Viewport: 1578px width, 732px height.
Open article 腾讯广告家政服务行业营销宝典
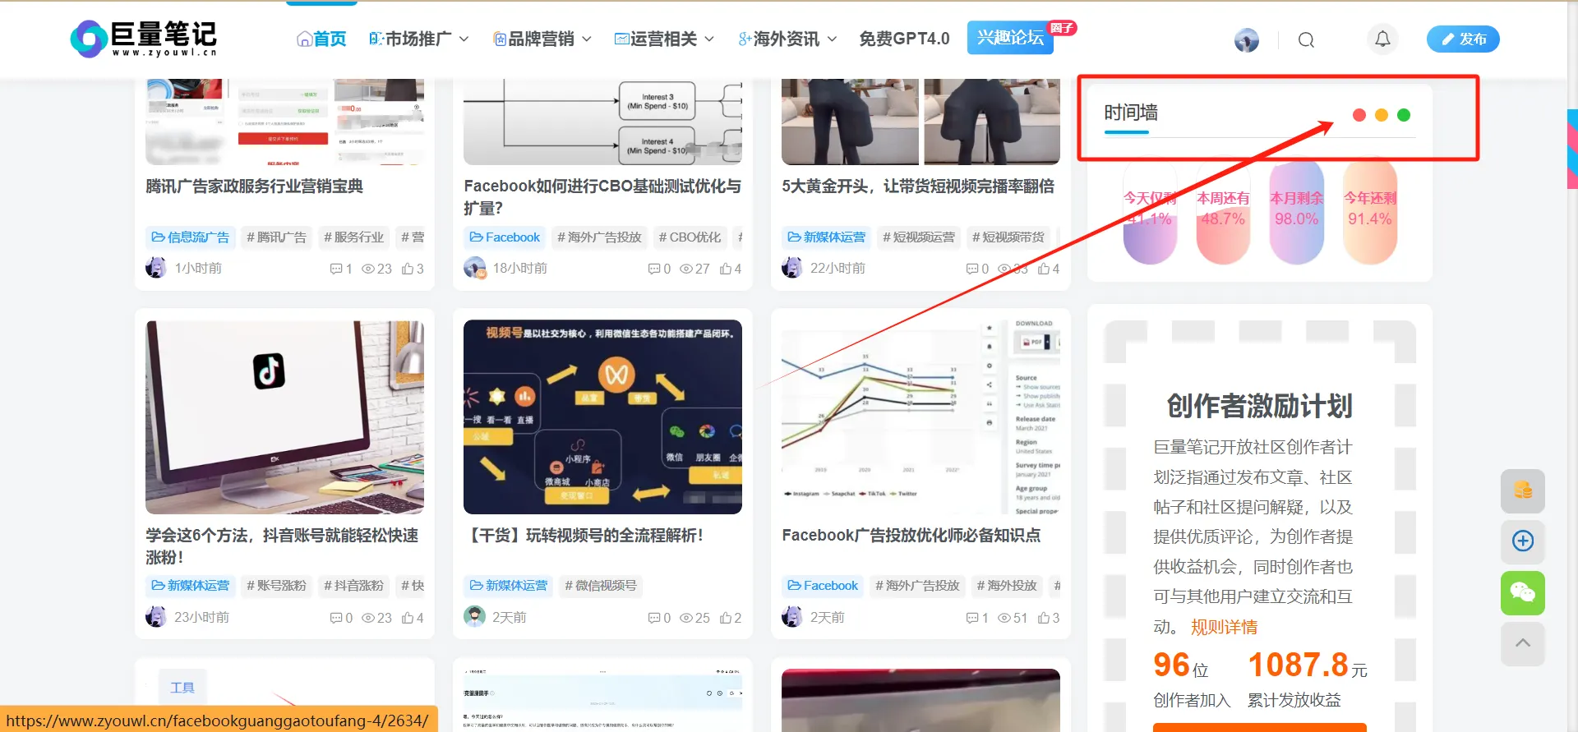[255, 186]
